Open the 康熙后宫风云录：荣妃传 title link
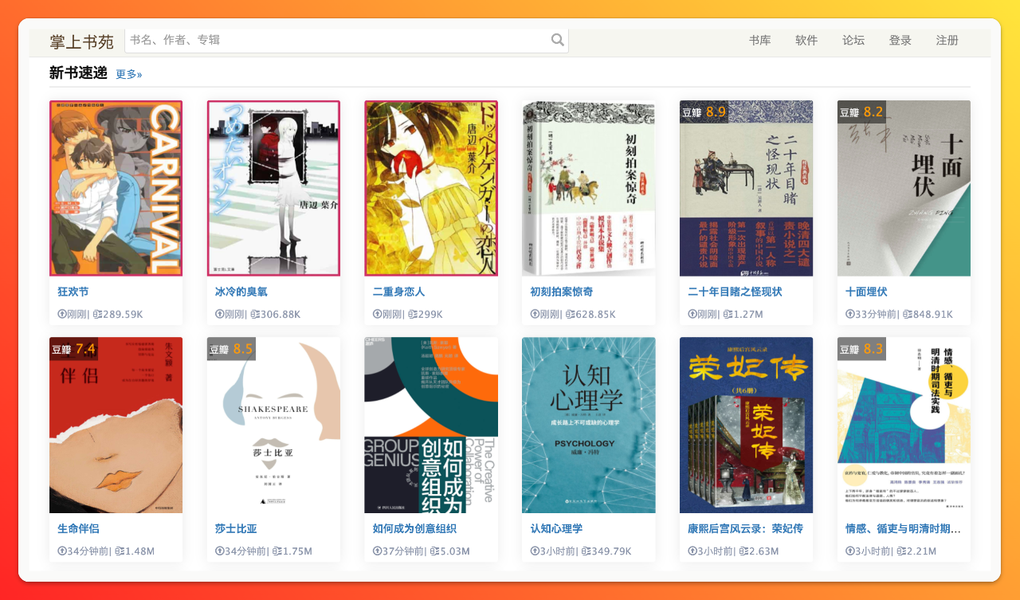The height and width of the screenshot is (600, 1020). pyautogui.click(x=745, y=529)
